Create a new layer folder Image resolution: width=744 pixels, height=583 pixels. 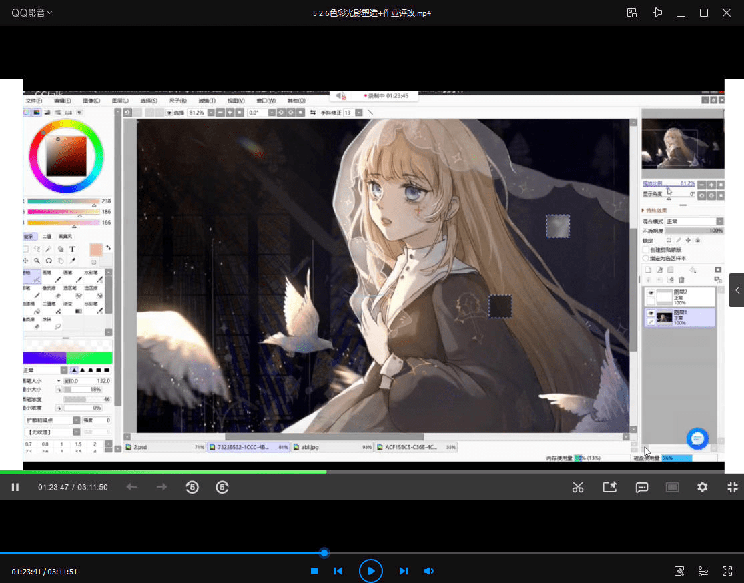tap(671, 270)
